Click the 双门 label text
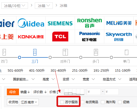 4,61
